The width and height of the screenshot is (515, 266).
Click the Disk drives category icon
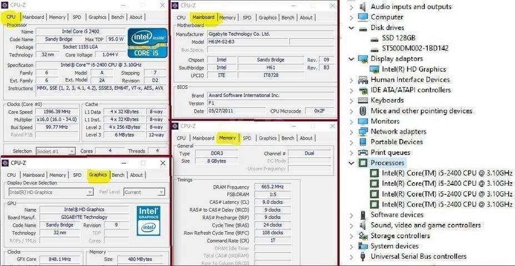point(363,28)
